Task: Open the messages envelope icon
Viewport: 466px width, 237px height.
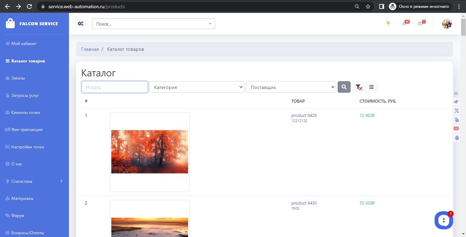Action: 420,24
